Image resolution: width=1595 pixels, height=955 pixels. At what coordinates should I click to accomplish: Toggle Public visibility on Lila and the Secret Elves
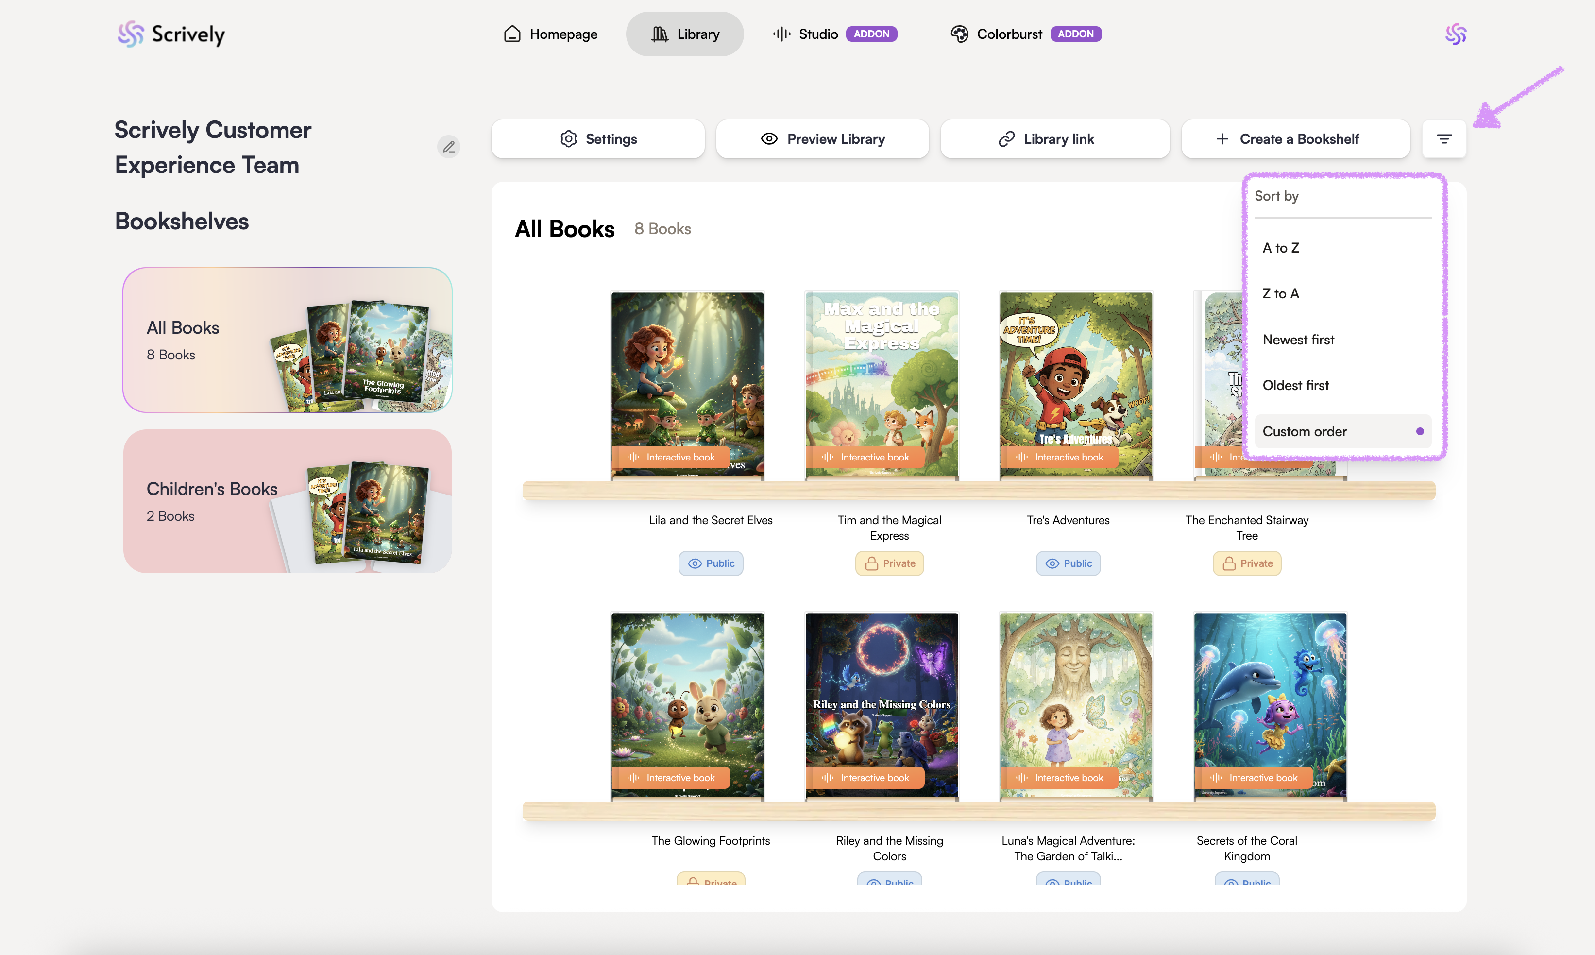710,563
